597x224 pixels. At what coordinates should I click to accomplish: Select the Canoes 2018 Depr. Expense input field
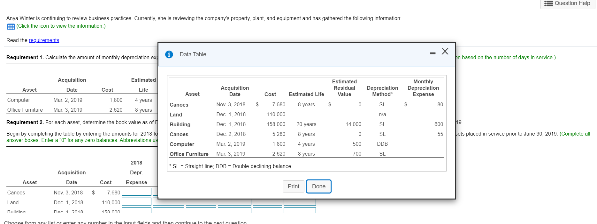coord(137,192)
